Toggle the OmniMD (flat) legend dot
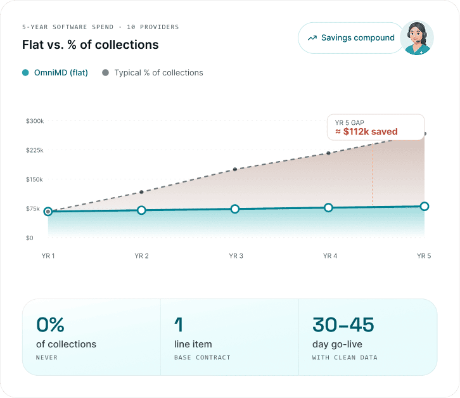Screen dimensions: 460x398 pos(25,72)
